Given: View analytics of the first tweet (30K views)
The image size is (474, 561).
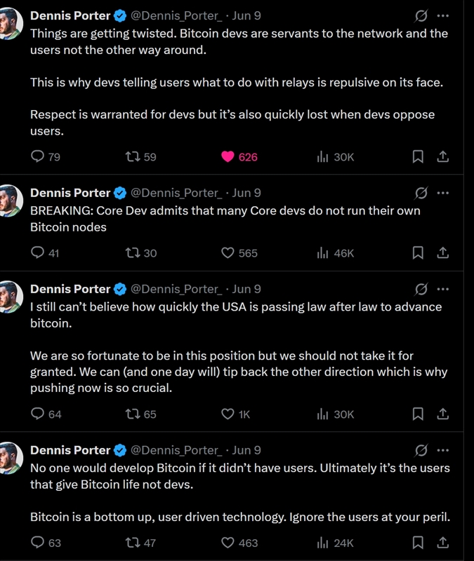Looking at the screenshot, I should pos(324,157).
